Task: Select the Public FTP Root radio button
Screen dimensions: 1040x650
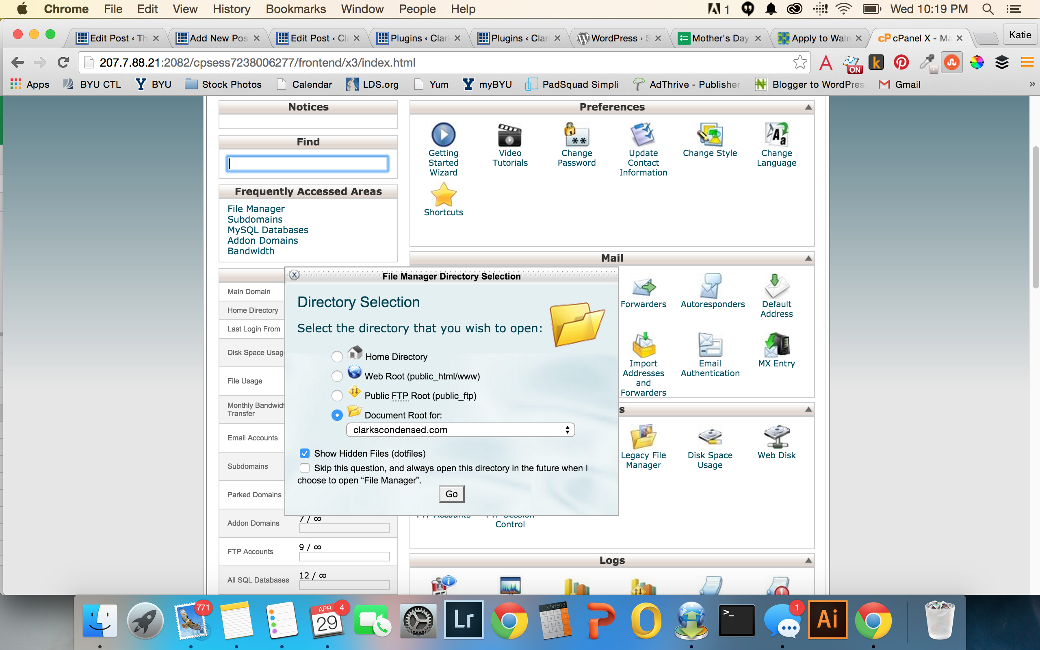Action: 337,396
